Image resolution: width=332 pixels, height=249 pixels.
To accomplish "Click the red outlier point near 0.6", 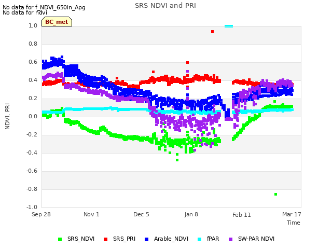I will pos(187,62).
